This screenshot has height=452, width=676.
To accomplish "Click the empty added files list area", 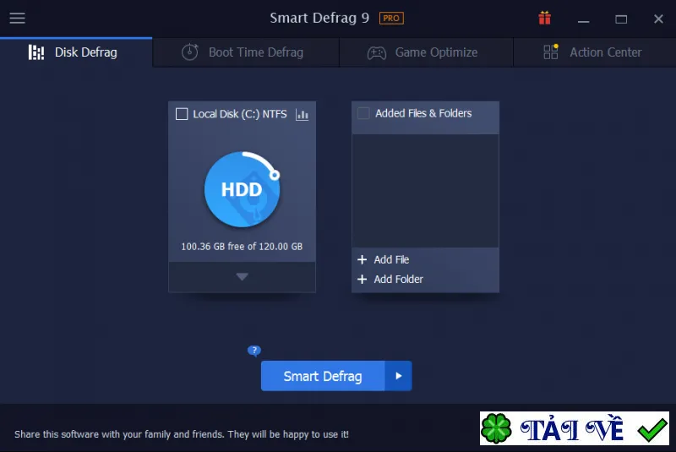I will [425, 191].
